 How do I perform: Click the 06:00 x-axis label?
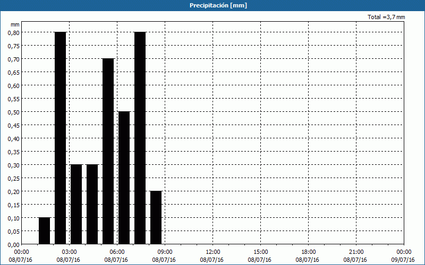point(117,252)
